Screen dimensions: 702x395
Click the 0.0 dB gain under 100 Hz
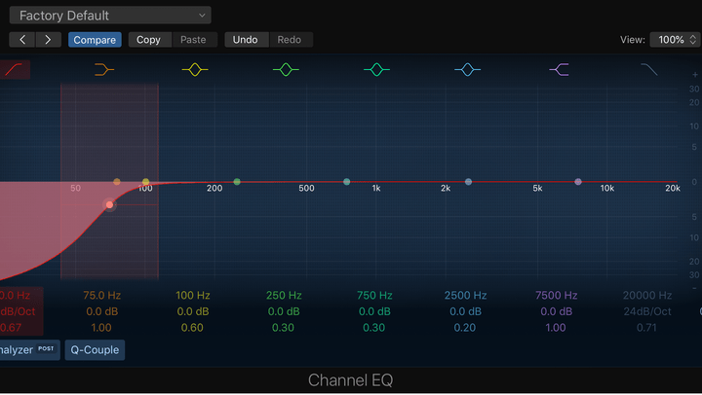[193, 311]
